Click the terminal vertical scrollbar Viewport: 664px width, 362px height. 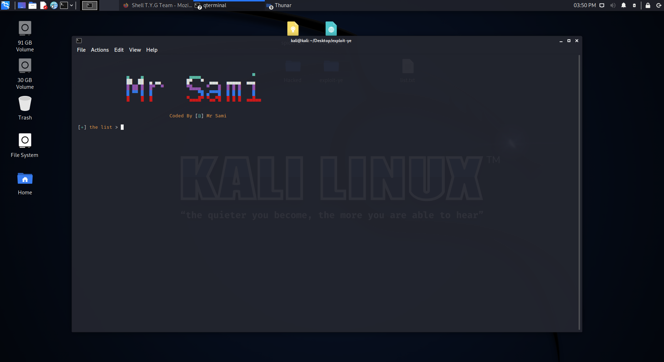pyautogui.click(x=579, y=193)
